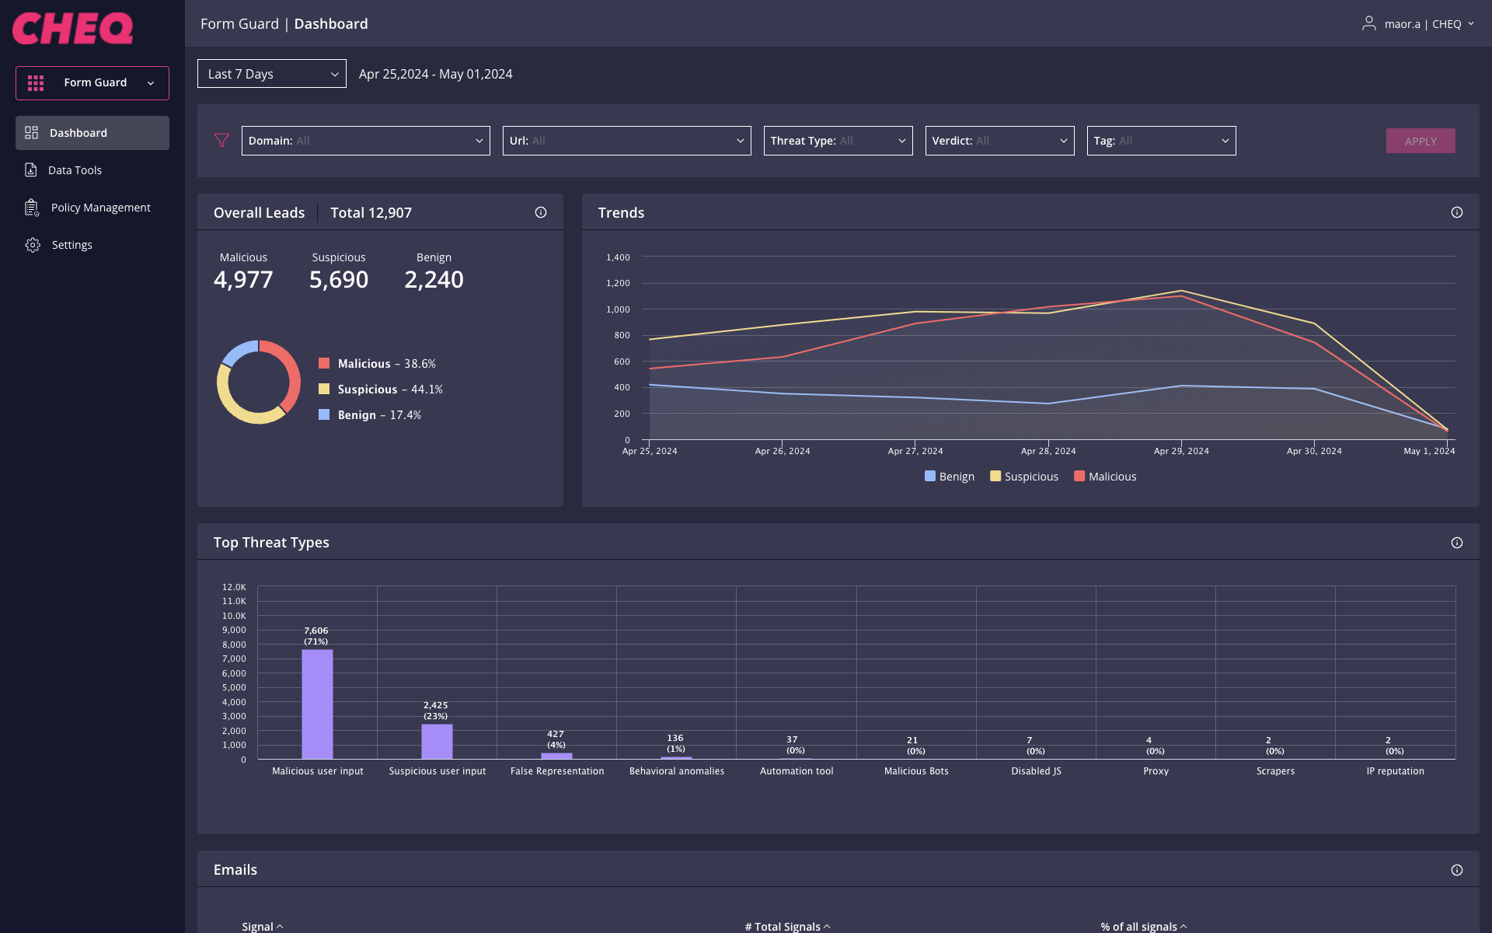The width and height of the screenshot is (1492, 933).
Task: Click the CHEQ logo
Action: click(71, 28)
